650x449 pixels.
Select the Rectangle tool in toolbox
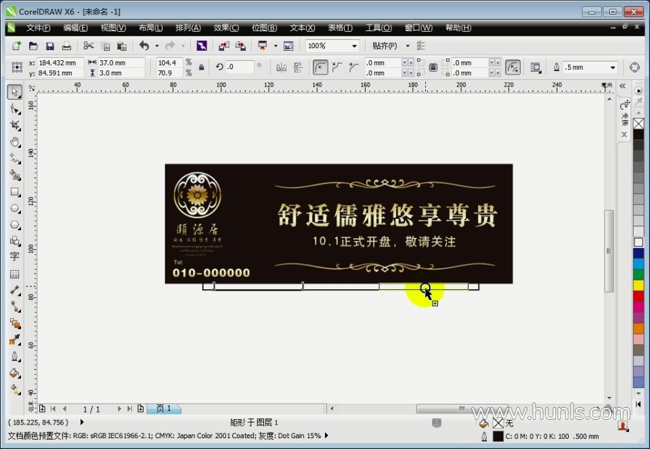point(15,192)
